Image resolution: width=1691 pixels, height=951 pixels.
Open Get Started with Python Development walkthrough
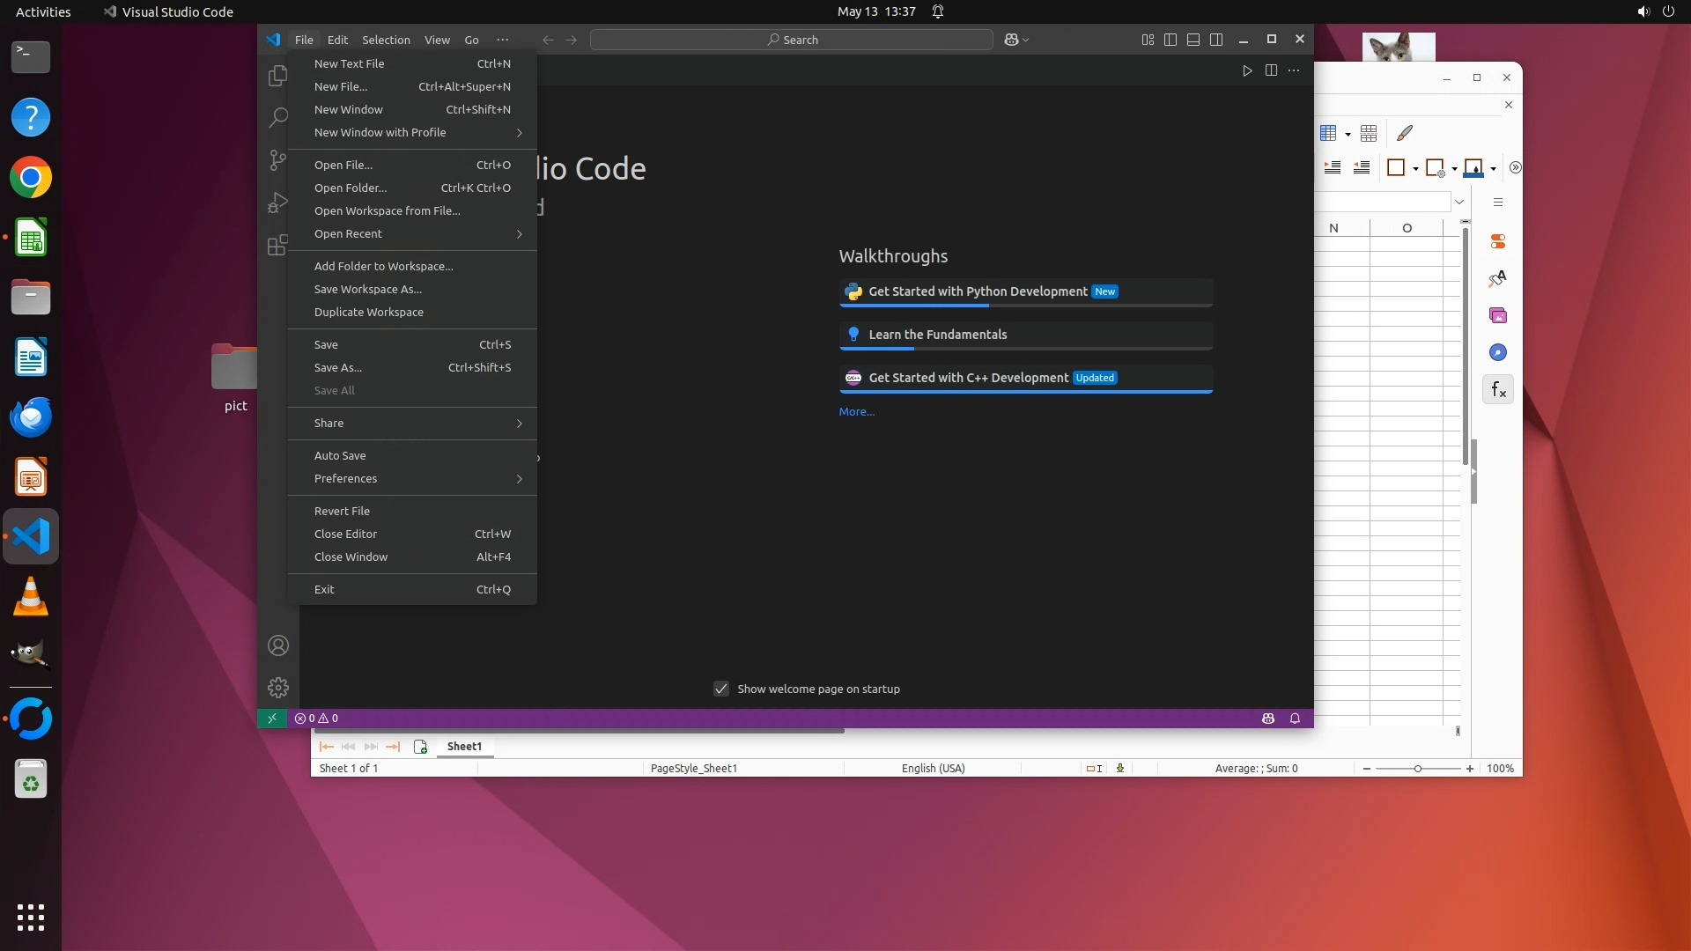(x=978, y=291)
